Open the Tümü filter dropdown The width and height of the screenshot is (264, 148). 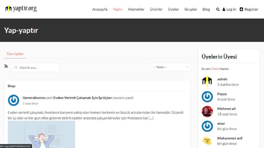click(x=170, y=67)
